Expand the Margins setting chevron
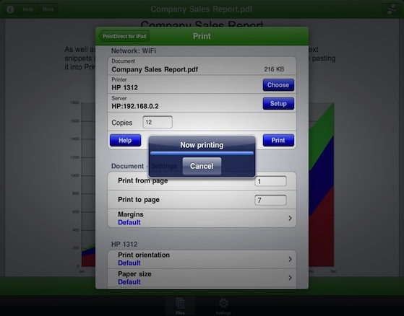Screen dimensions: 404x316 click(x=290, y=219)
